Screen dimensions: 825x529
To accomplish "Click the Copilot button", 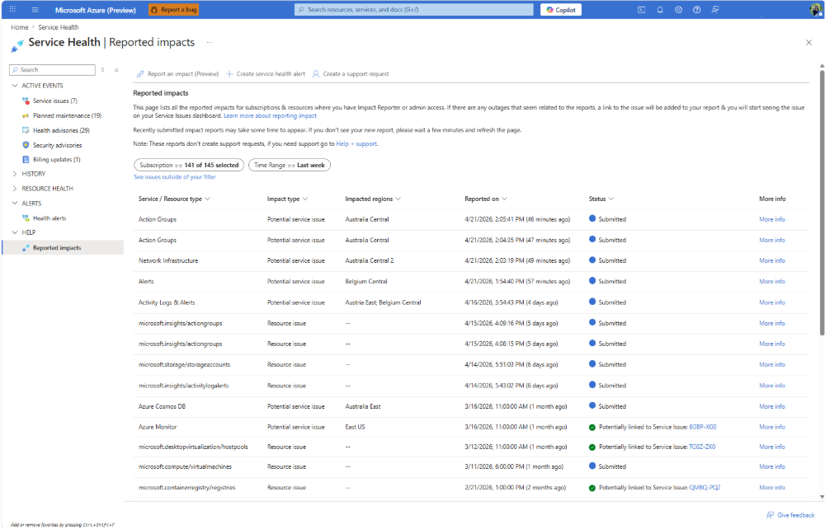I will [x=561, y=9].
